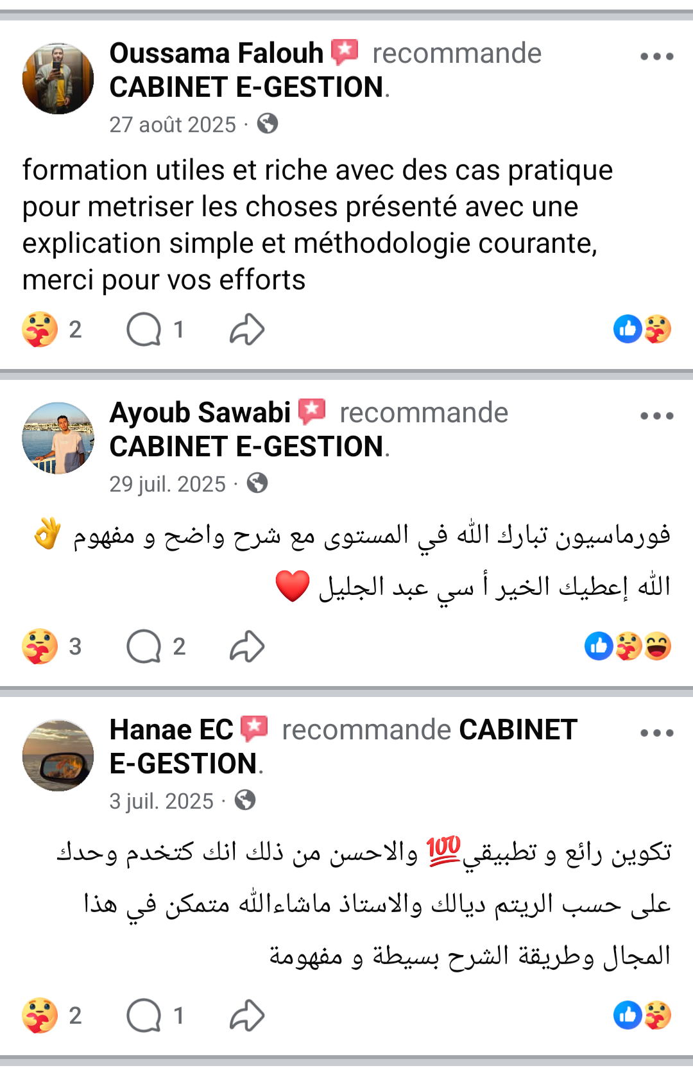
Task: Open three-dot menu on Ayoub Sawabi's post
Action: coord(656,416)
